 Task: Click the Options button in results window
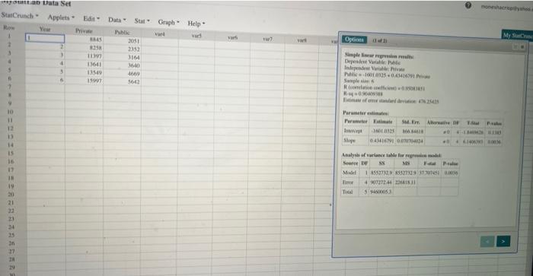coord(354,40)
